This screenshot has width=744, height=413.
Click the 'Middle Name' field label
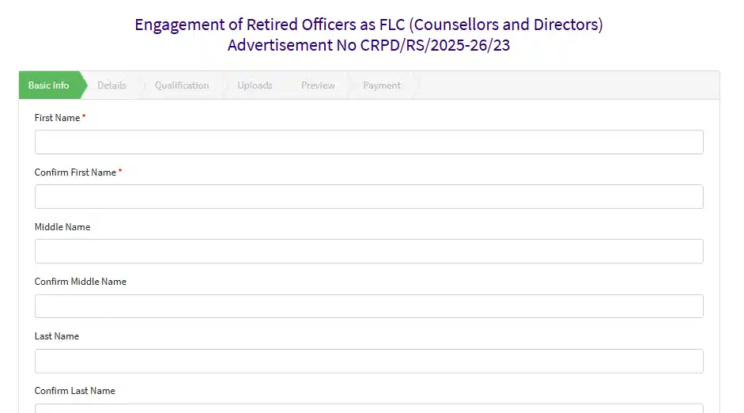pyautogui.click(x=62, y=227)
